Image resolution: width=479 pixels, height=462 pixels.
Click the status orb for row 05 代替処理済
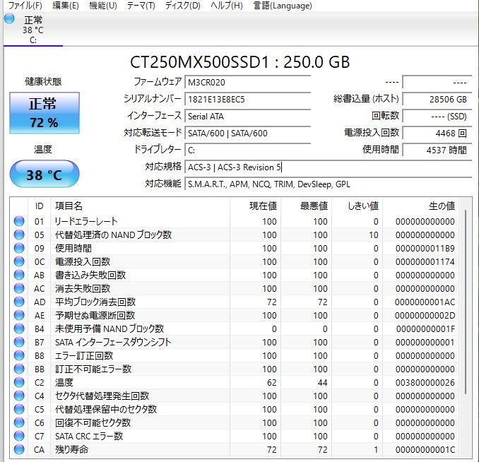[19, 235]
